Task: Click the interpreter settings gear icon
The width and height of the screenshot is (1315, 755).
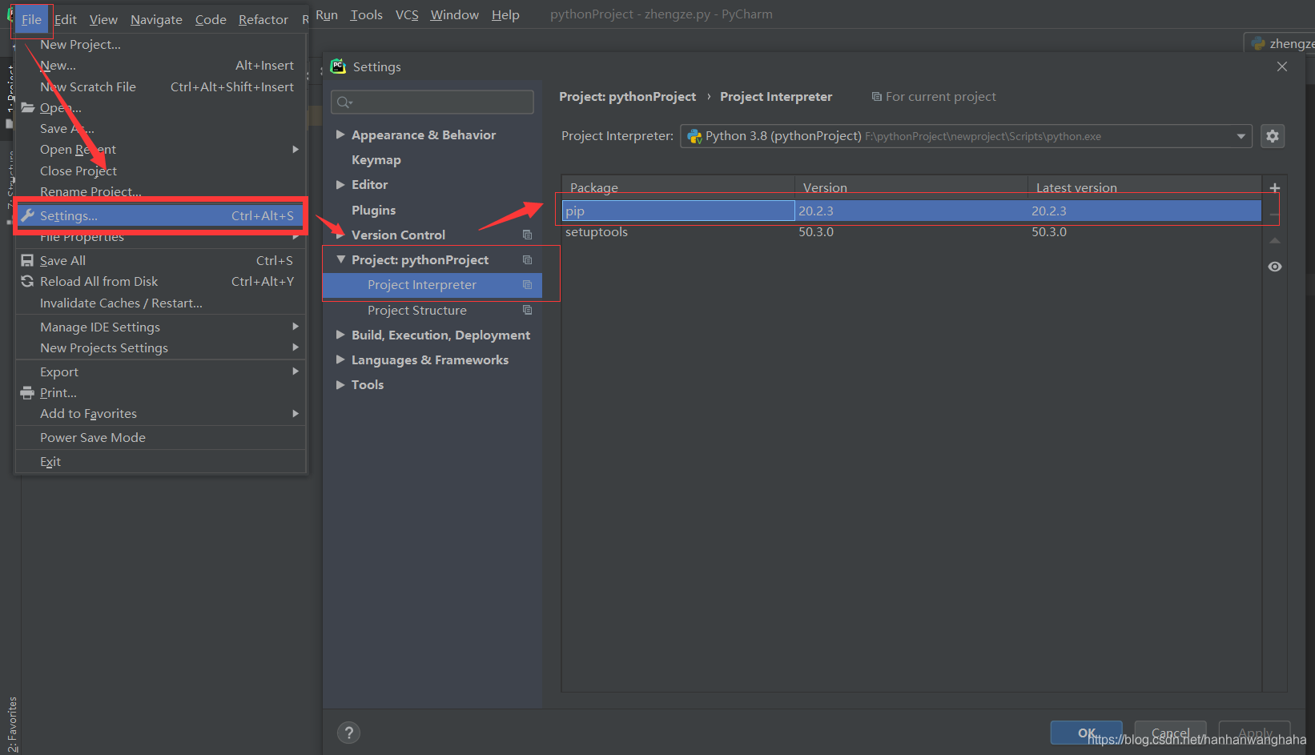Action: 1272,136
